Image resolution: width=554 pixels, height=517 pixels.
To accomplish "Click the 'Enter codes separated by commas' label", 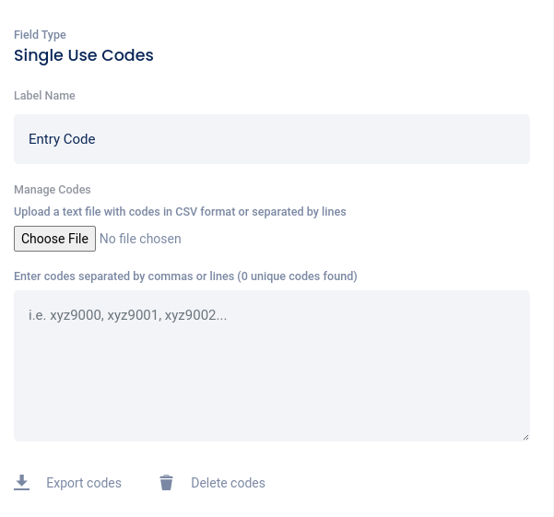I will coord(124,276).
